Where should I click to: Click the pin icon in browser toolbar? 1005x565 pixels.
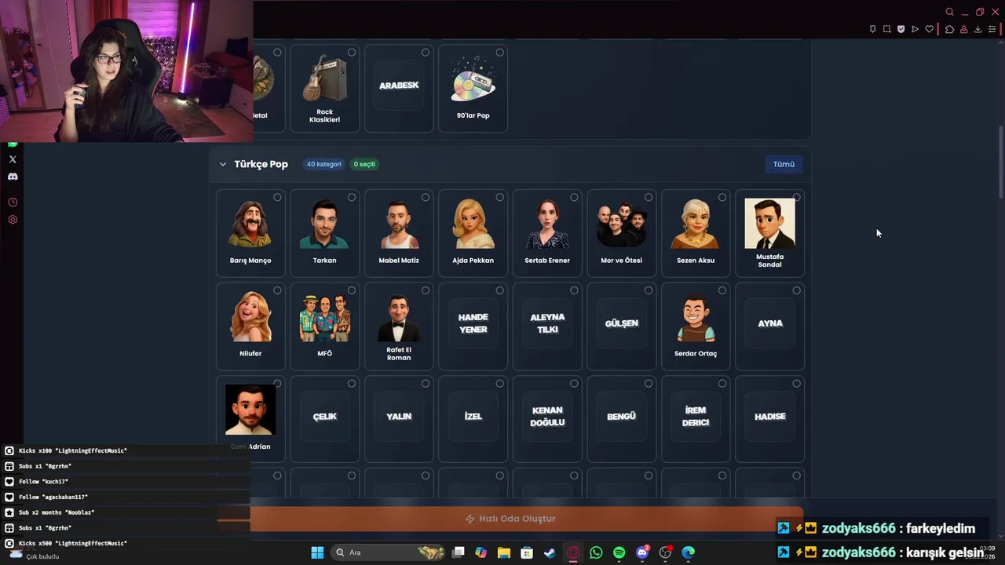coord(872,29)
